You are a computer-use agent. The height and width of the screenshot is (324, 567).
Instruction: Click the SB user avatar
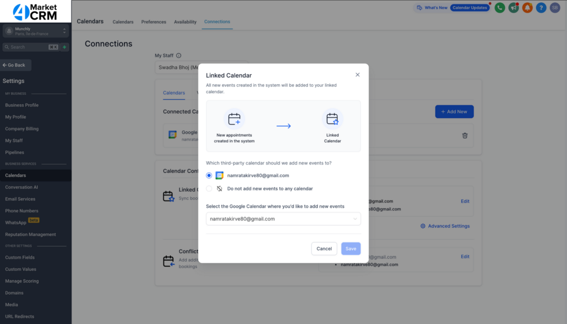click(555, 8)
